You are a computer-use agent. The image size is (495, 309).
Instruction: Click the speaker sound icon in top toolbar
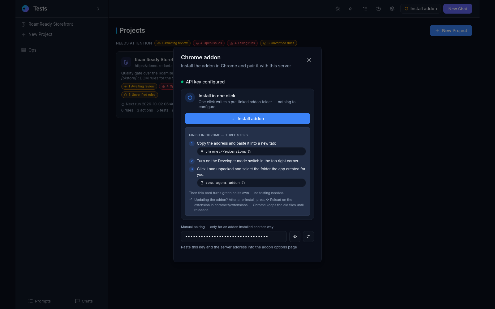351,9
